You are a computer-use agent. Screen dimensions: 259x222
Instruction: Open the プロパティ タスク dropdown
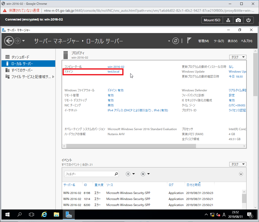238,57
